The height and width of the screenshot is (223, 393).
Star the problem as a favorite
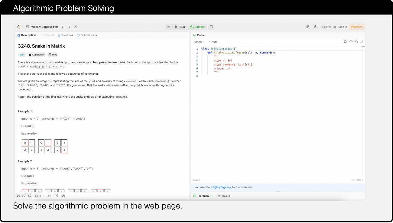click(49, 196)
